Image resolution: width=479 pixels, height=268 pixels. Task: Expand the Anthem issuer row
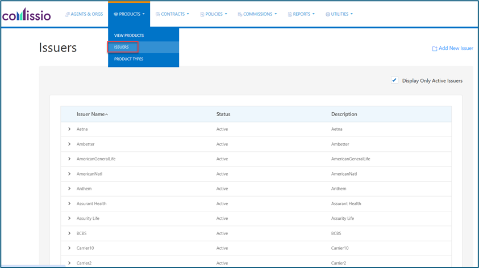coord(69,189)
